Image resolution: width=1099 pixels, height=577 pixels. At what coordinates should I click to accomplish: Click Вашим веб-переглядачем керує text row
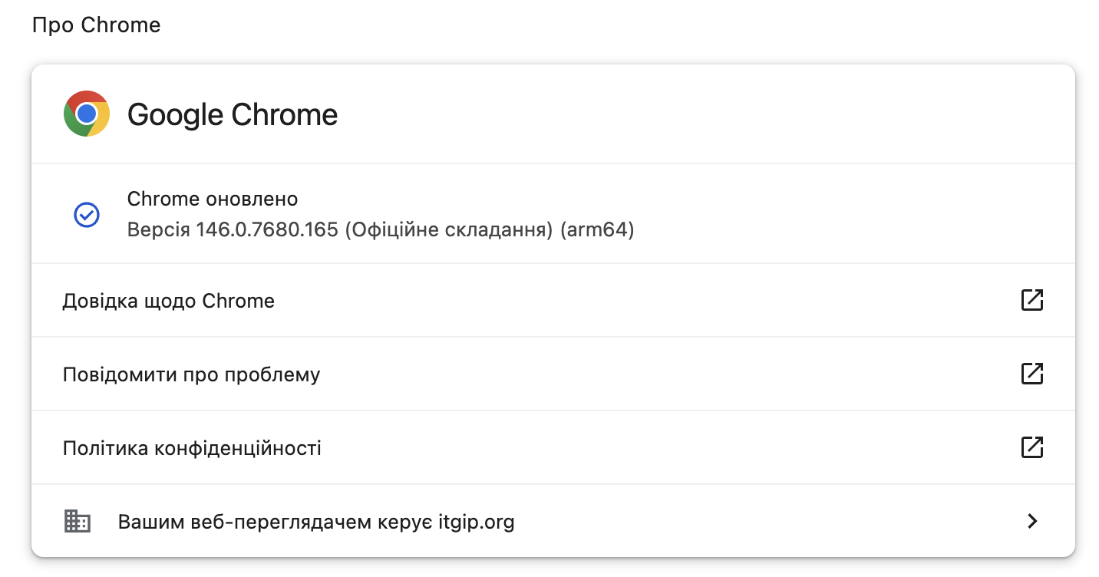276,523
